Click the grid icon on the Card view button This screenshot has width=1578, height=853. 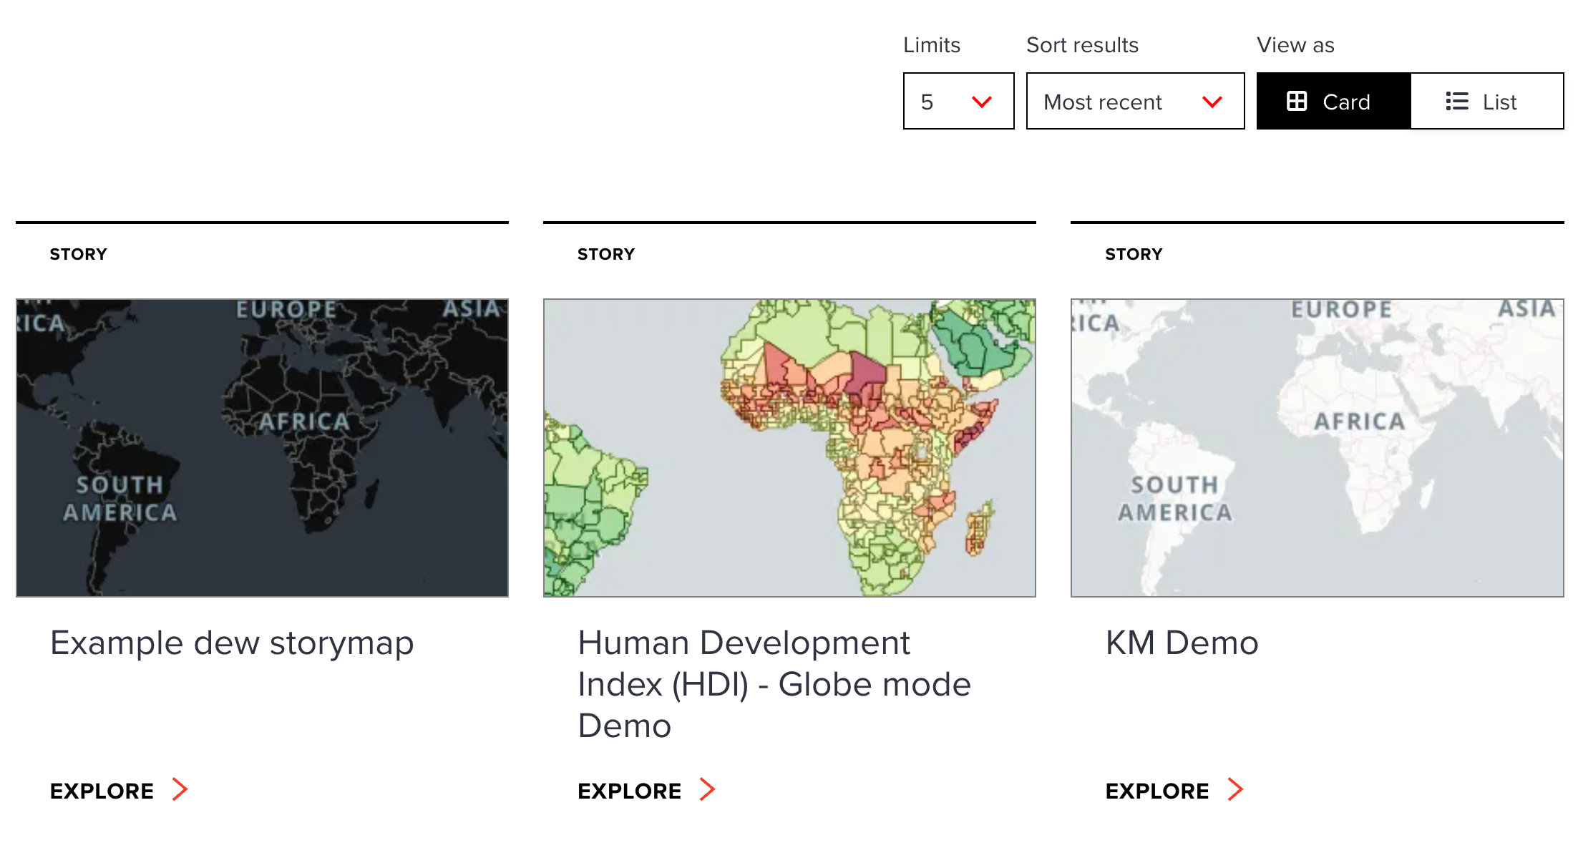[1298, 101]
